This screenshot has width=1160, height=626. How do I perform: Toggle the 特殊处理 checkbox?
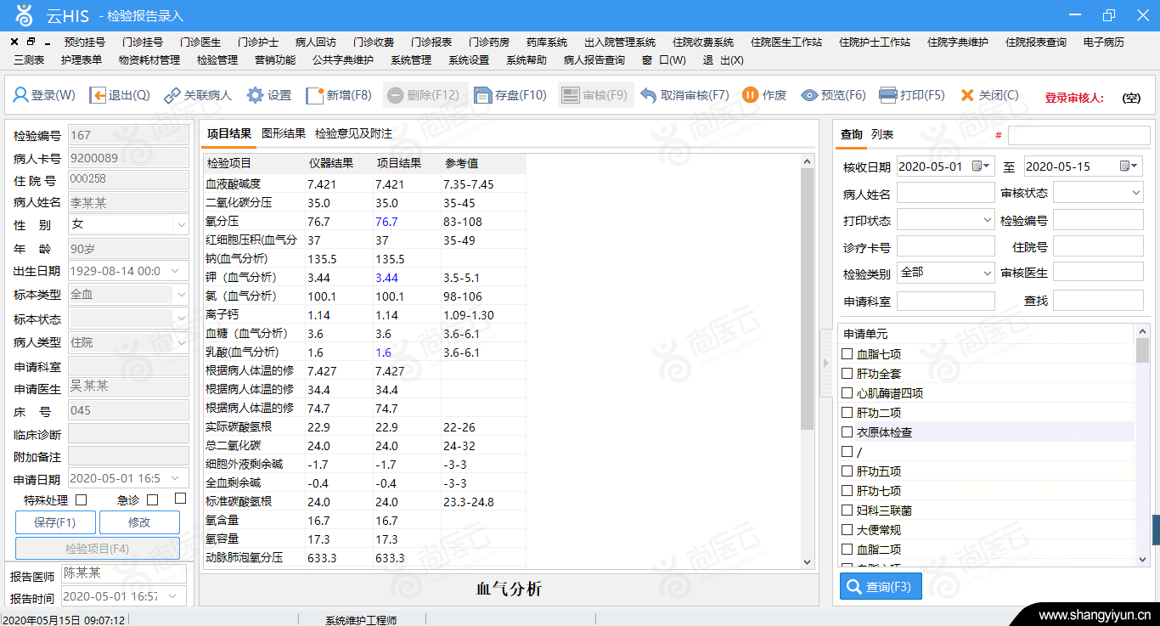coord(82,499)
